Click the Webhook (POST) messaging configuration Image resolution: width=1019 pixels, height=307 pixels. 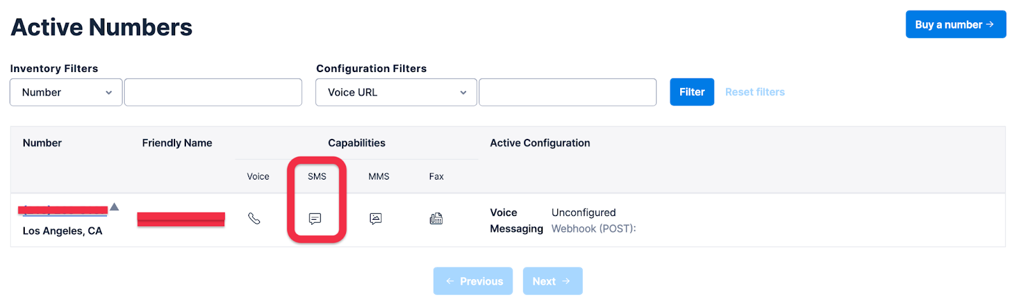[594, 229]
